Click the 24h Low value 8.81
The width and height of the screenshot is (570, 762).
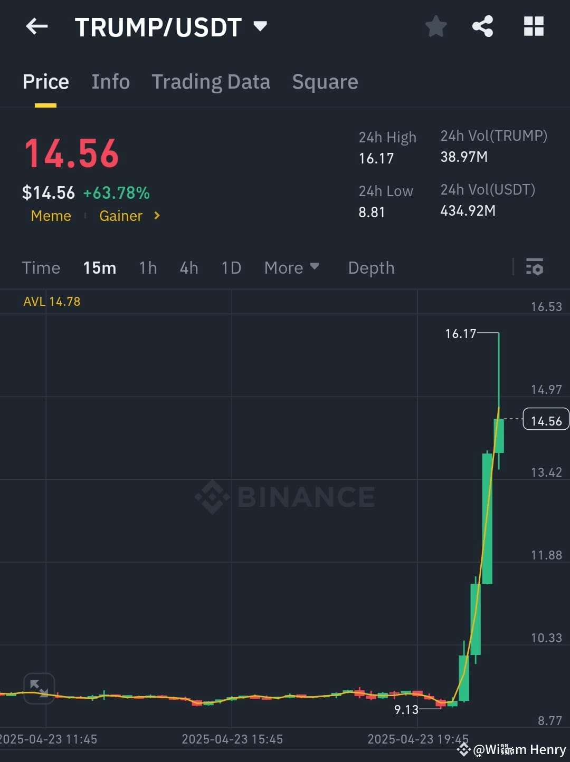click(x=372, y=213)
